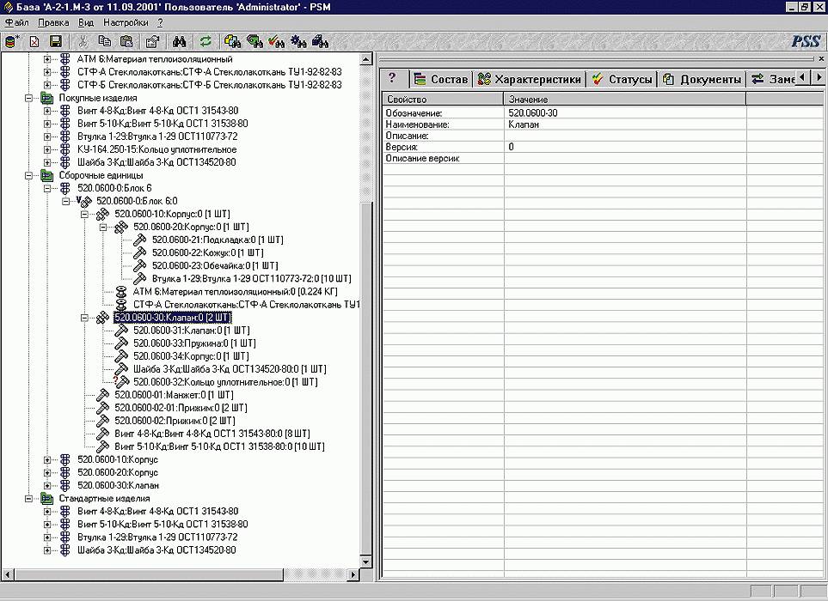Collapse the Стандартные изделия folder

pyautogui.click(x=28, y=498)
